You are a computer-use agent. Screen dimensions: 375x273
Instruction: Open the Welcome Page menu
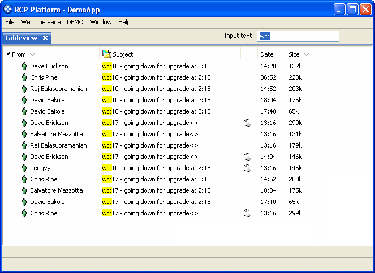pos(41,22)
